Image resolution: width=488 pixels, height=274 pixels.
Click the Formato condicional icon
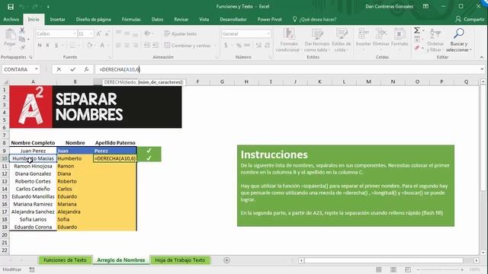coord(288,34)
